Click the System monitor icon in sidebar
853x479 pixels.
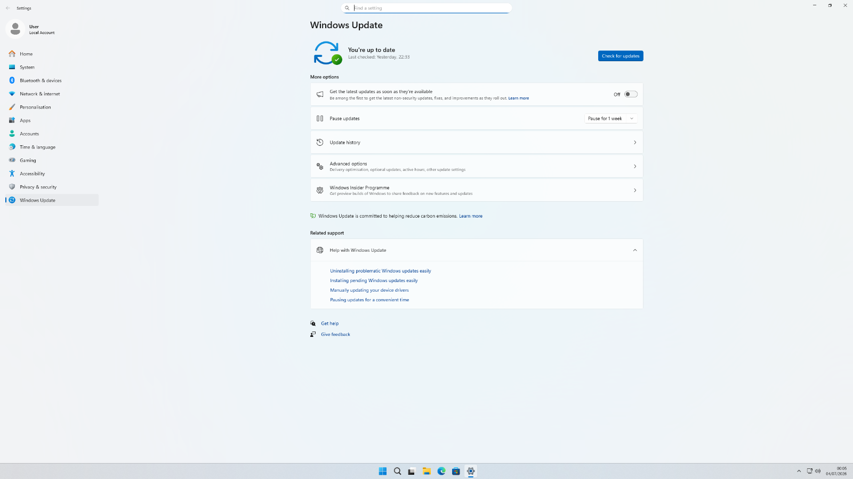pyautogui.click(x=12, y=67)
